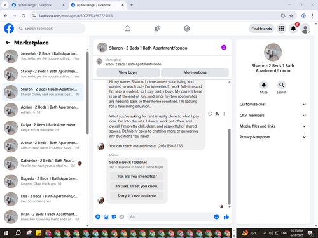Go back from Marketplace using the arrow

[x=8, y=43]
